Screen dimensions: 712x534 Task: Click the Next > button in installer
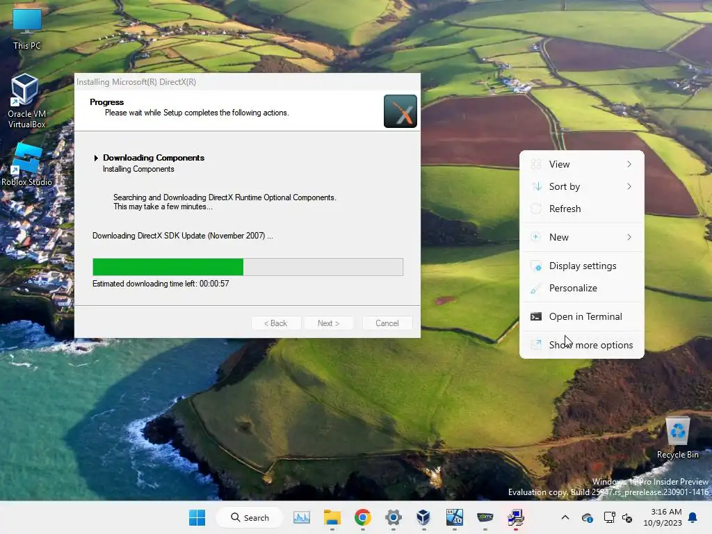328,323
